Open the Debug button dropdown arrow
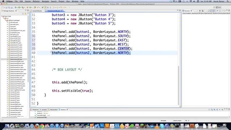 [x=17, y=7]
